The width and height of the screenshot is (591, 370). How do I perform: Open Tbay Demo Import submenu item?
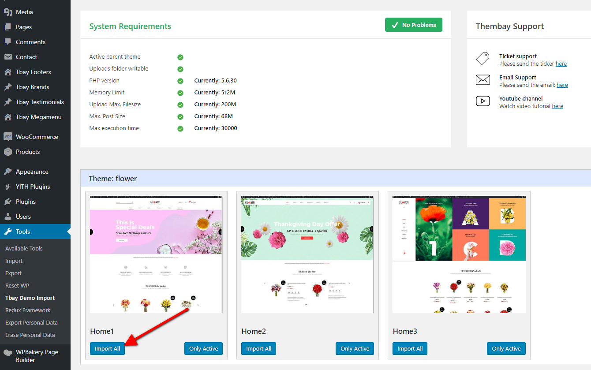tap(30, 298)
